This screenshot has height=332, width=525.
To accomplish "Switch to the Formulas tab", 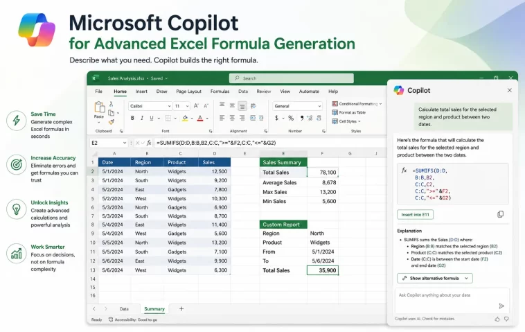I will pyautogui.click(x=220, y=91).
